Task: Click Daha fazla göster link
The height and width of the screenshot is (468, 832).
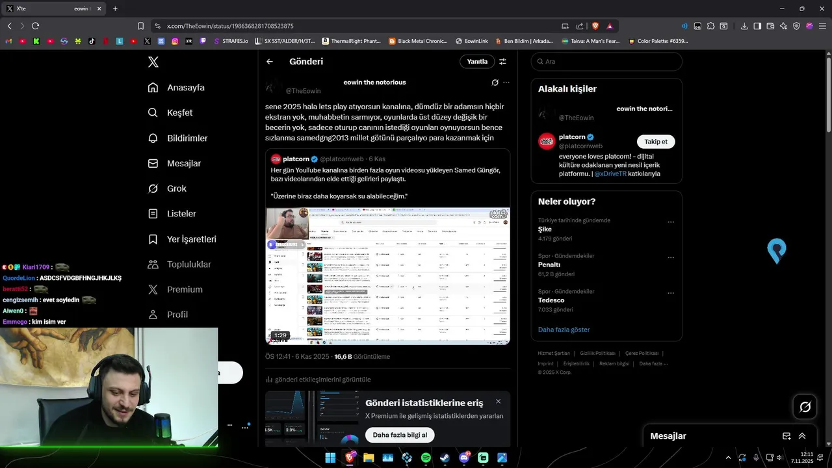Action: (x=564, y=330)
